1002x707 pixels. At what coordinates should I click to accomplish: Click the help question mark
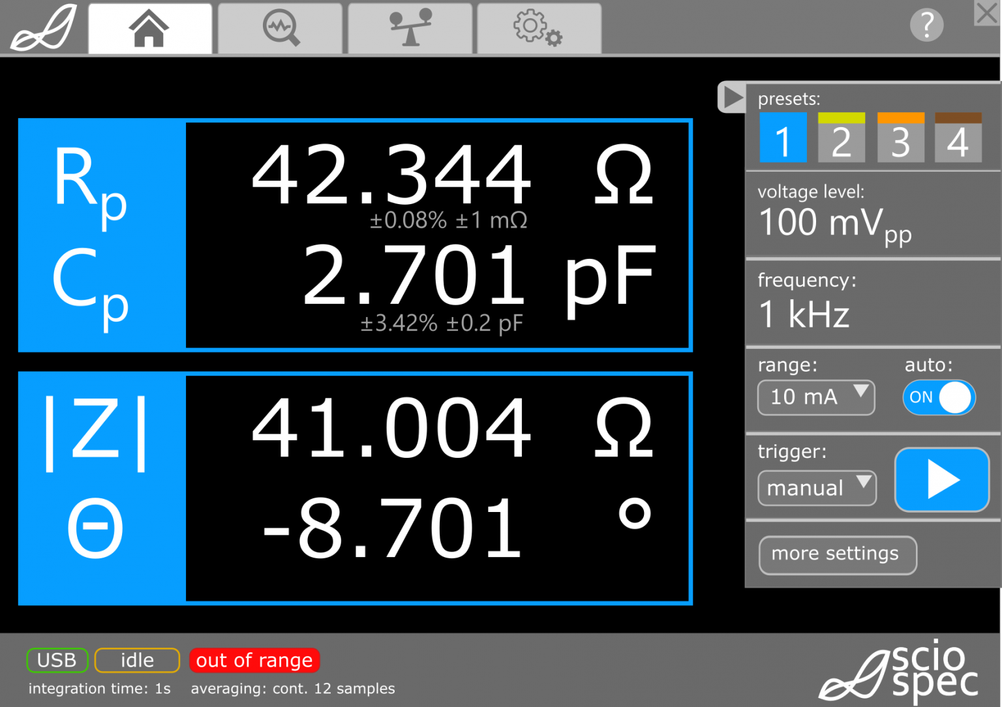pyautogui.click(x=926, y=25)
